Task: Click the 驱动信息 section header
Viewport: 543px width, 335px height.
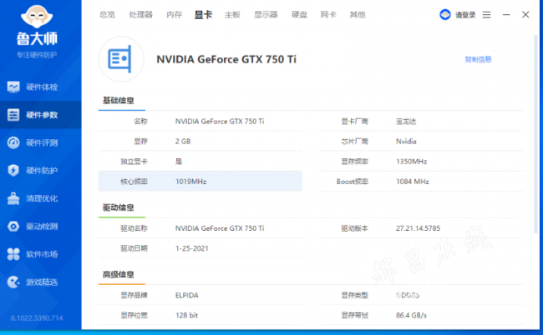Action: (x=118, y=207)
